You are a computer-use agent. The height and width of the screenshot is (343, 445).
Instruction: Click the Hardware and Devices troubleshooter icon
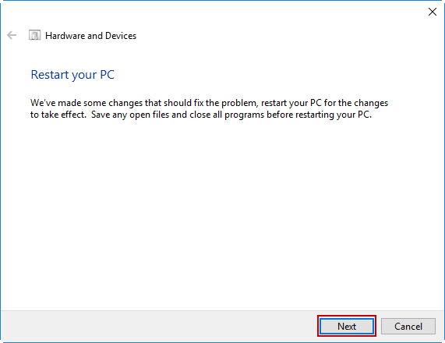[34, 36]
